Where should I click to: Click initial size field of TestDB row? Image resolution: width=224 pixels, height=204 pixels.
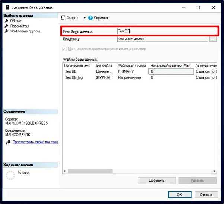[171, 71]
